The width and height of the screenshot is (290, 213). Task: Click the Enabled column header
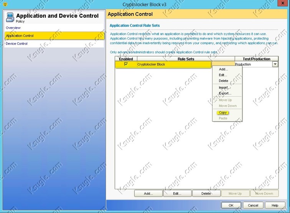pos(126,59)
